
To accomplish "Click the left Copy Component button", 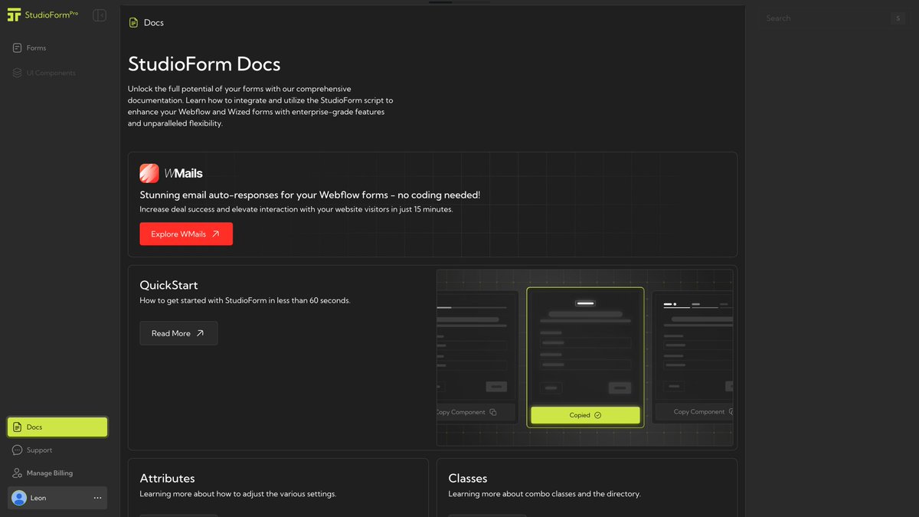I will pos(476,412).
